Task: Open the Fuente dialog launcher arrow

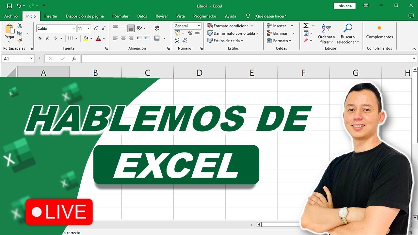Action: [107, 48]
